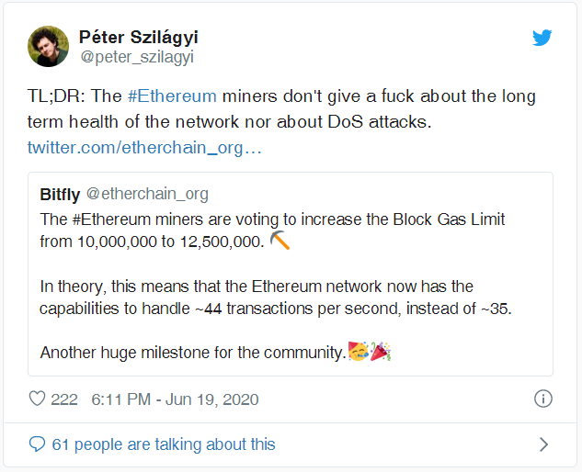Click the @etherchain_org handle in quoted tweet
The image size is (582, 472).
click(147, 194)
